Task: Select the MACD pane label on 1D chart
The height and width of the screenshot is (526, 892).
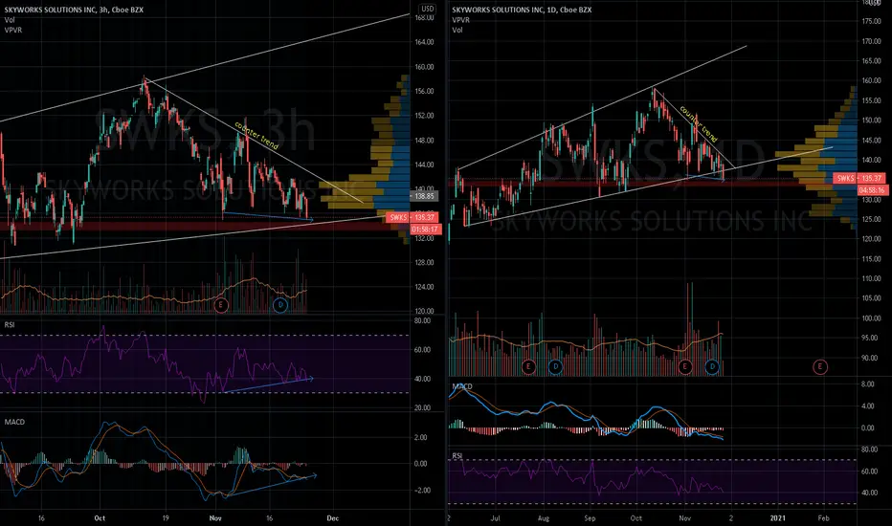Action: 462,386
